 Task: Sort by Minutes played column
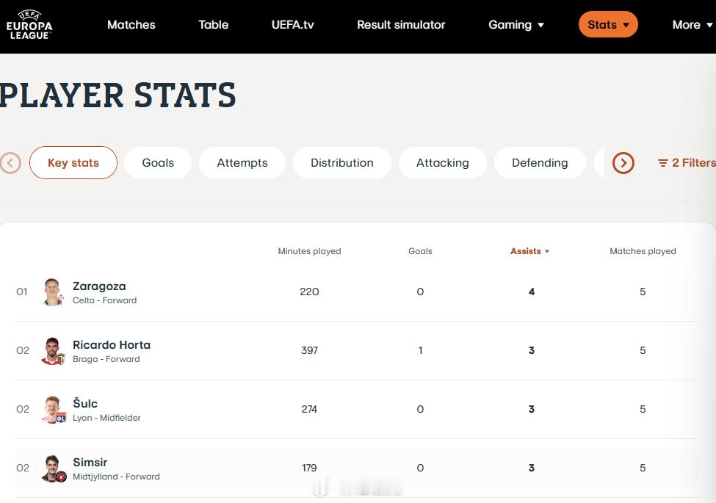point(309,251)
